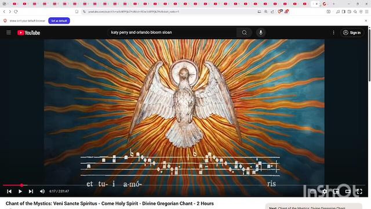Go back to the previous page

click(4, 12)
